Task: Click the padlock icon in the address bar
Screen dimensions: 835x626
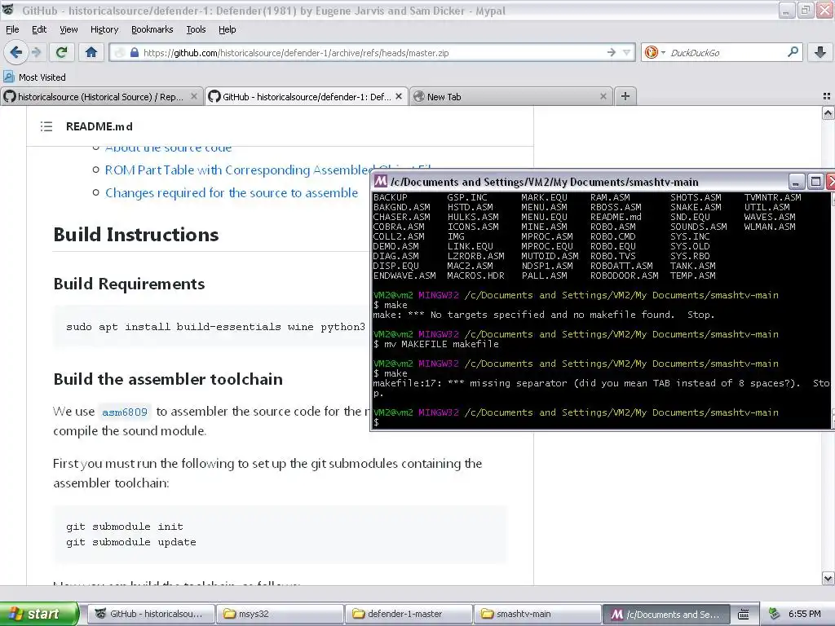Action: point(135,53)
